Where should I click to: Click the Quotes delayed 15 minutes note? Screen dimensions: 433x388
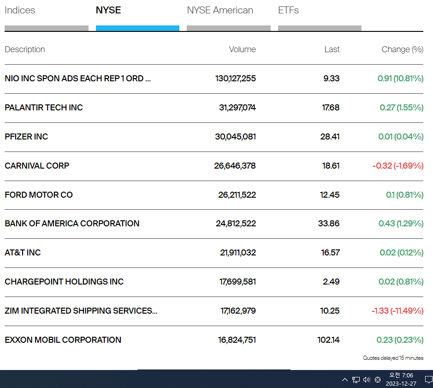coord(393,358)
